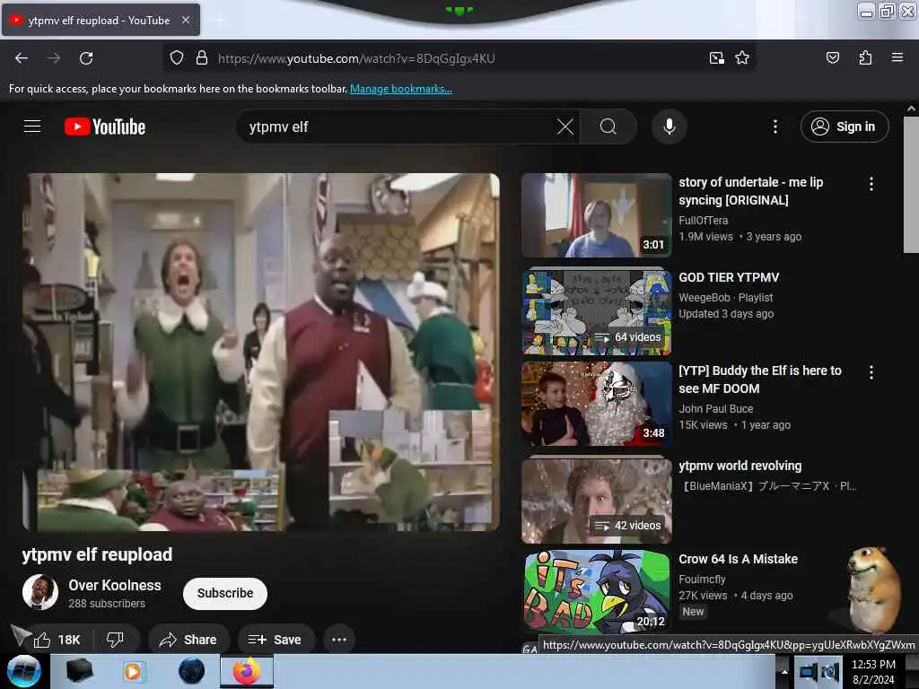Click the Save to playlist button
919x689 pixels.
click(275, 640)
